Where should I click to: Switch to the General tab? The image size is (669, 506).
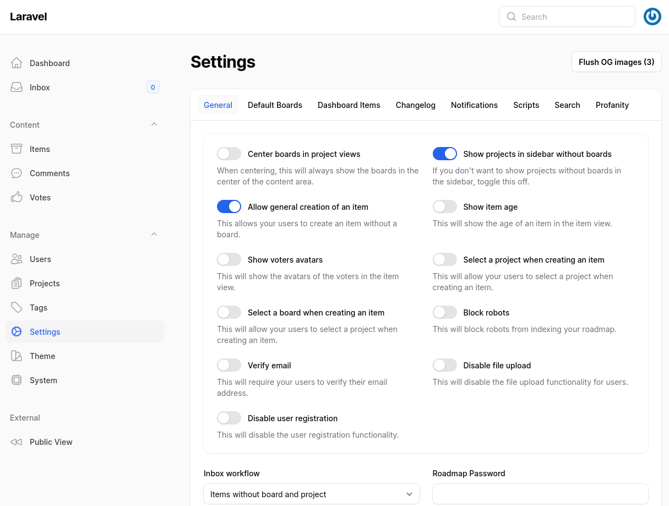pyautogui.click(x=218, y=105)
